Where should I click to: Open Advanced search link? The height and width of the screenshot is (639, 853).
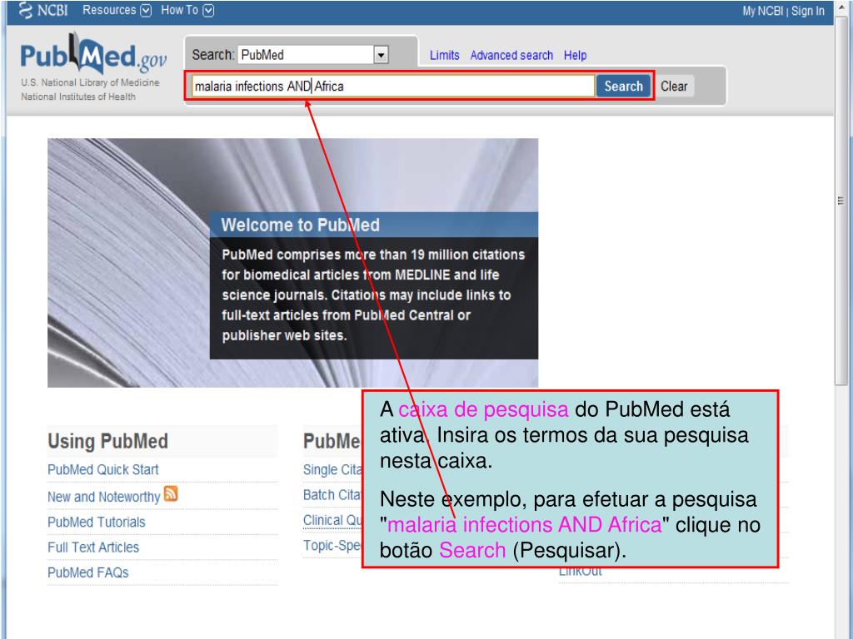click(511, 56)
